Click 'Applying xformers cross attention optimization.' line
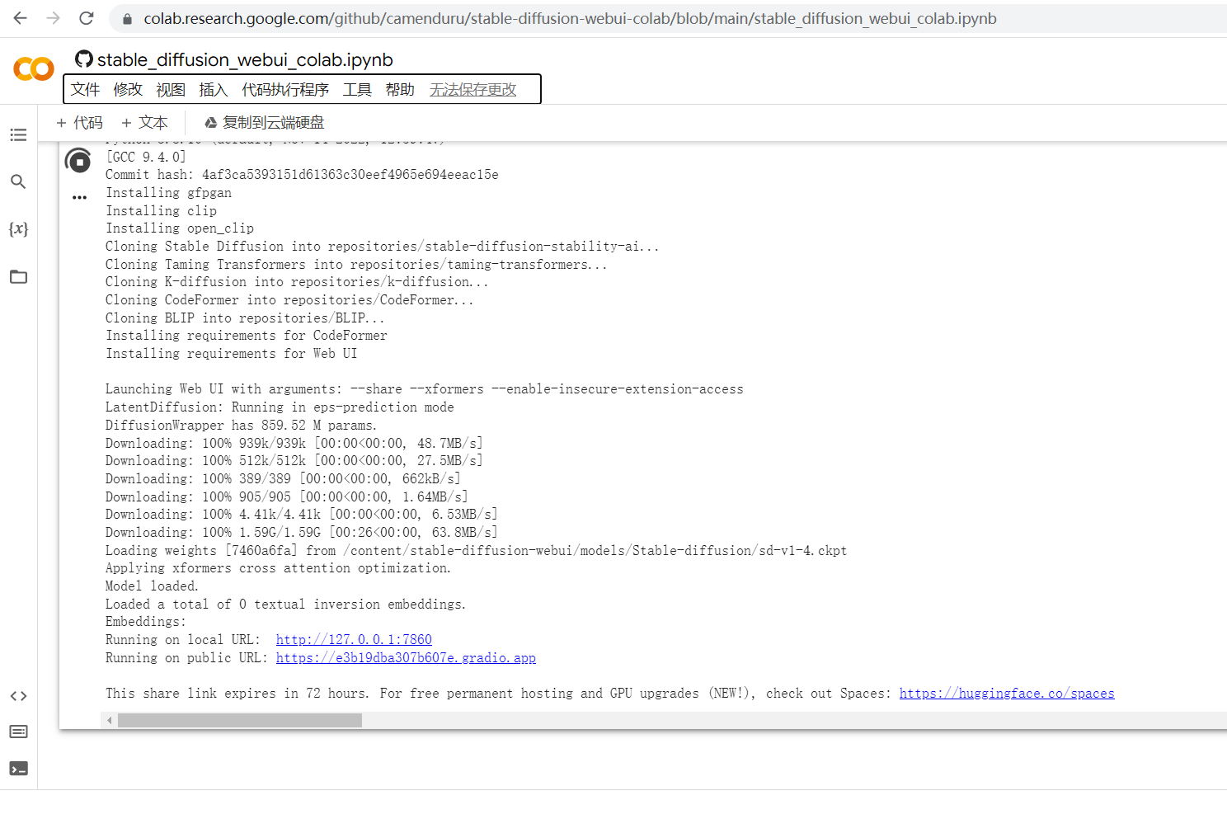The image size is (1227, 814). pos(278,568)
